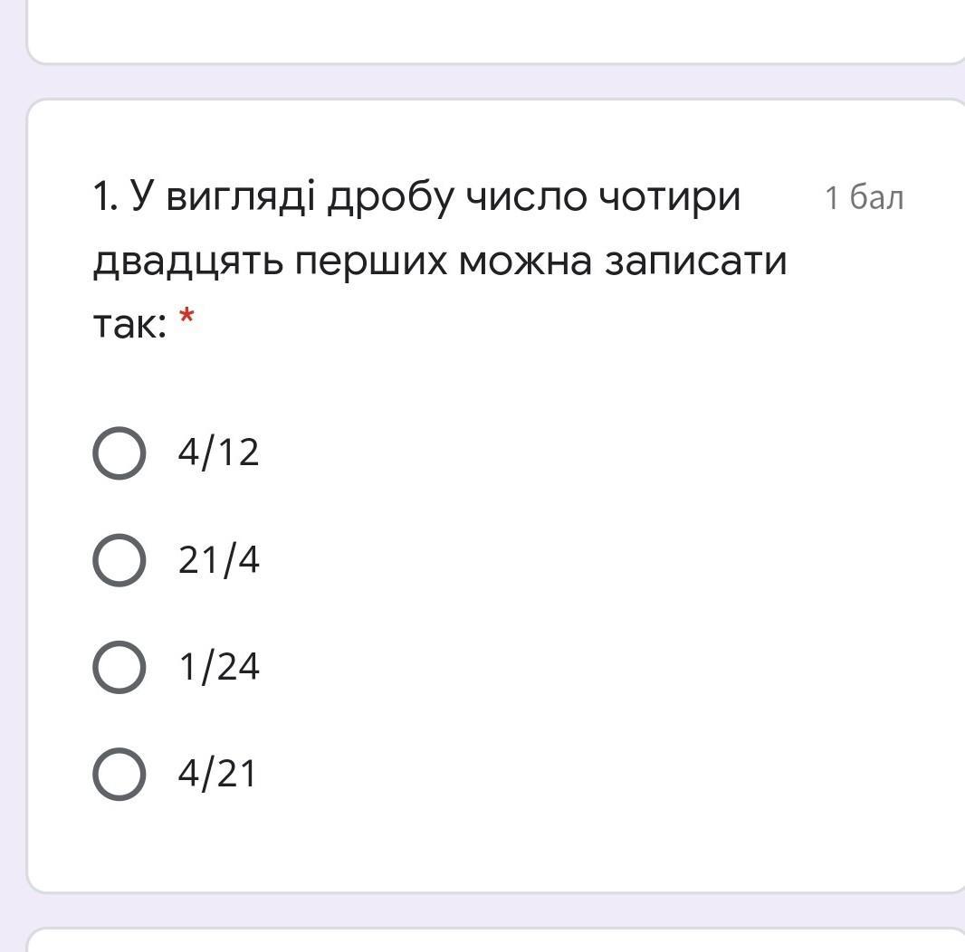Viewport: 965px width, 952px height.
Task: Click the "1 бал" points label
Action: tap(864, 198)
